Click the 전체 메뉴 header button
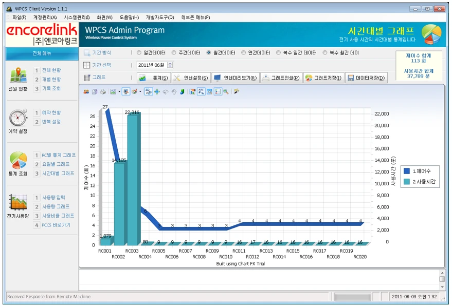This screenshot has height=307, width=452. [42, 53]
